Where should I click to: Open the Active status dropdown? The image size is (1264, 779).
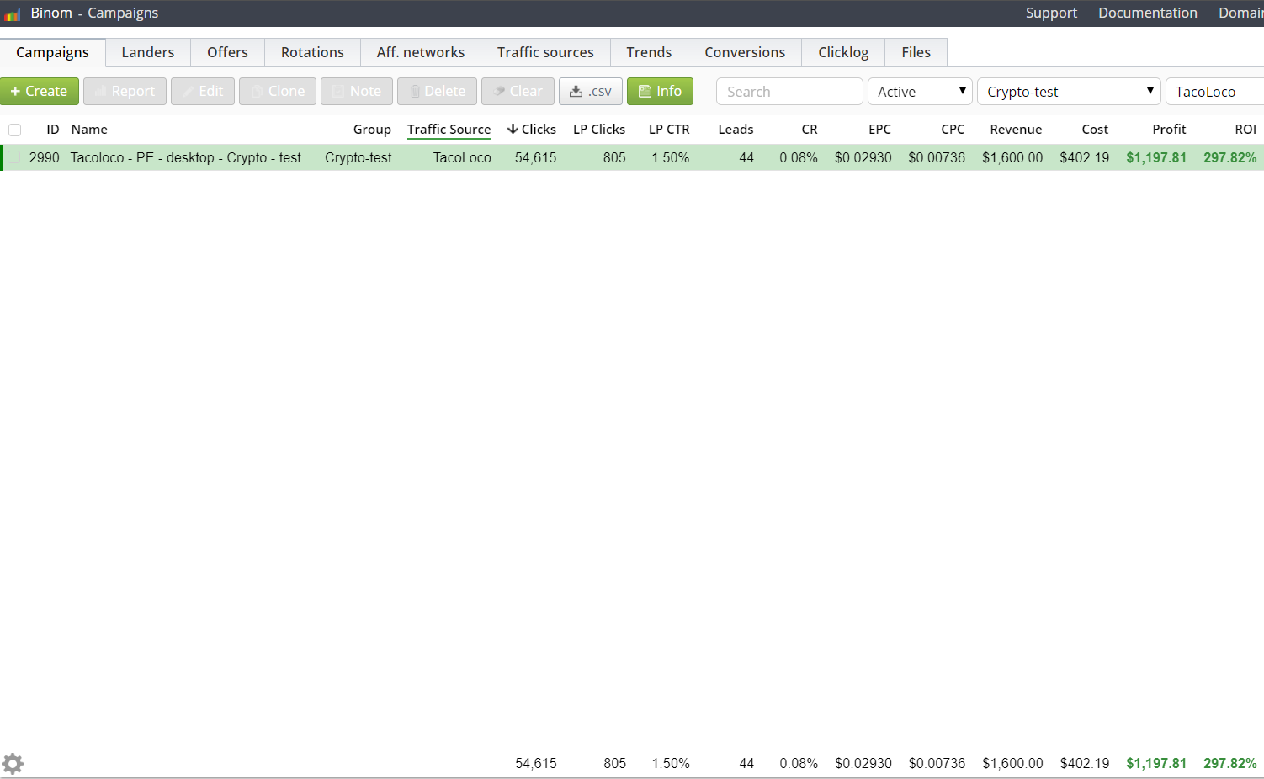pyautogui.click(x=920, y=91)
